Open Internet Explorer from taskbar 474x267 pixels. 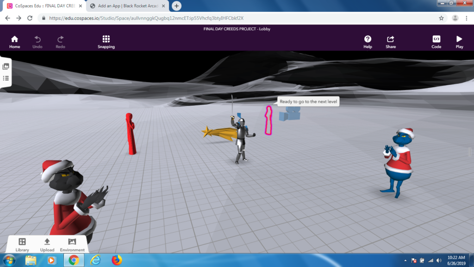[x=95, y=261]
